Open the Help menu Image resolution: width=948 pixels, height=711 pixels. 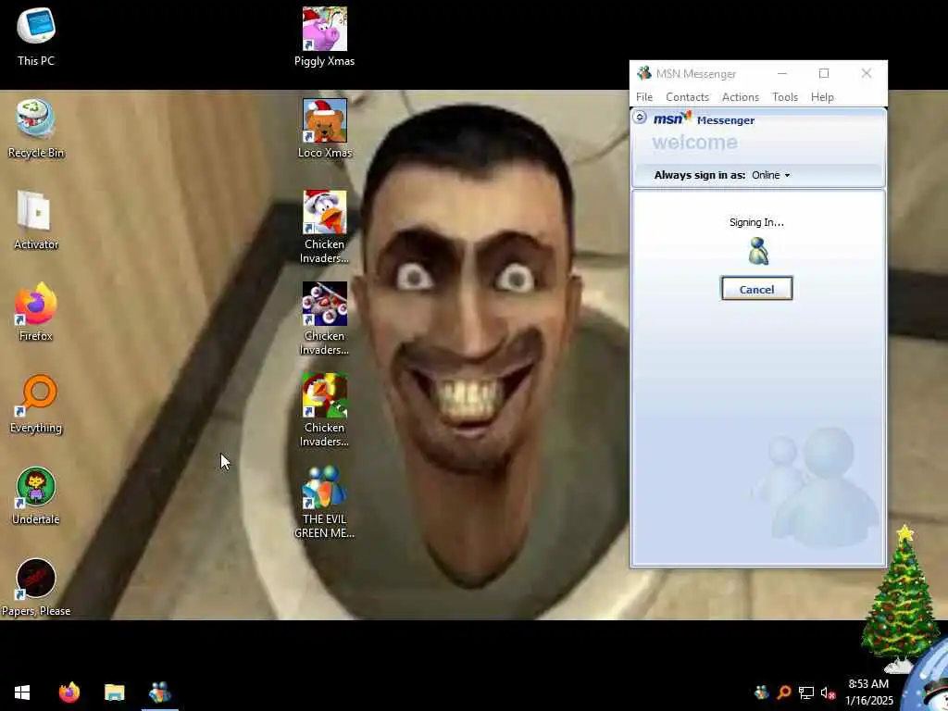pyautogui.click(x=822, y=96)
